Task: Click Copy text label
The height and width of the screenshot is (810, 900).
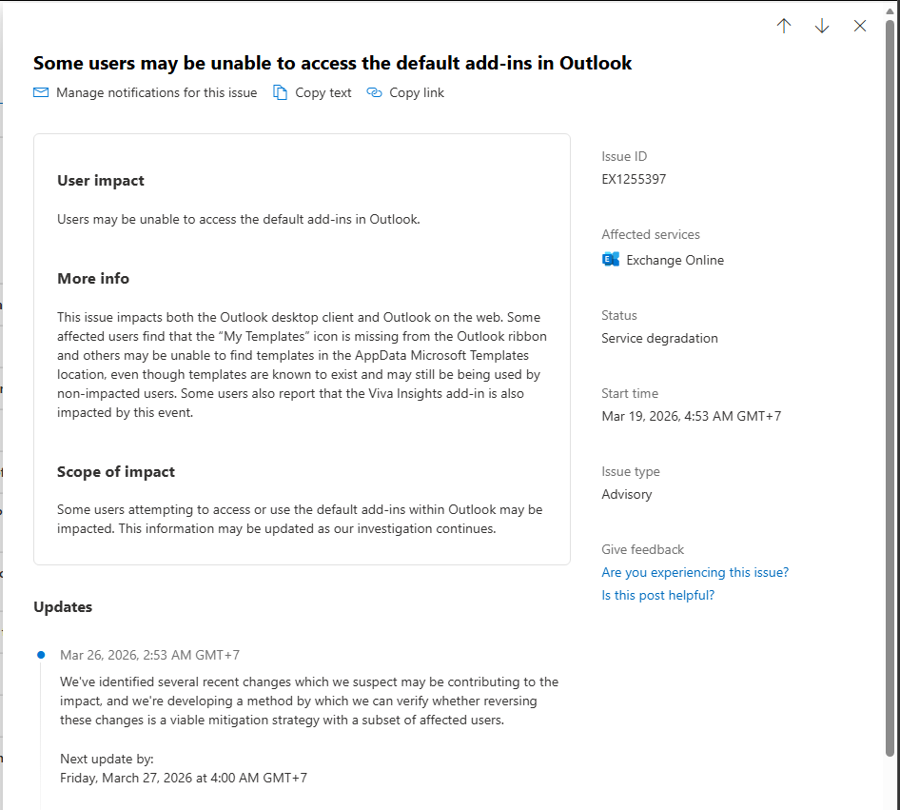Action: tap(323, 92)
